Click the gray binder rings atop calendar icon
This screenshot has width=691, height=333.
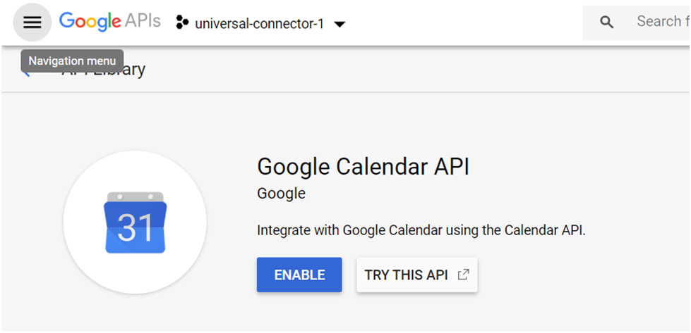point(136,197)
